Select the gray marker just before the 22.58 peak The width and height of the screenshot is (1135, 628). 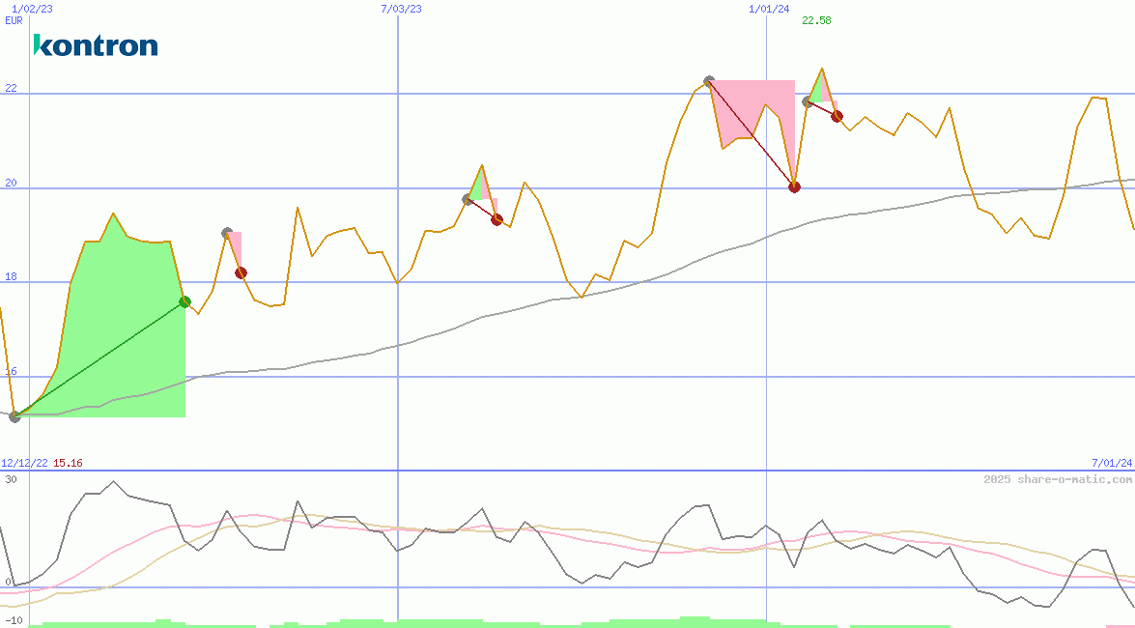coord(808,101)
